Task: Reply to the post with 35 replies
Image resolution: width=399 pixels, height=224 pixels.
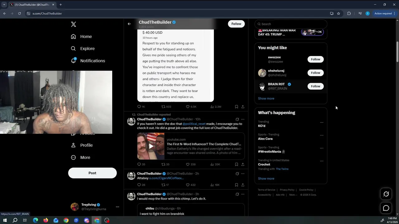Action: [x=141, y=164]
